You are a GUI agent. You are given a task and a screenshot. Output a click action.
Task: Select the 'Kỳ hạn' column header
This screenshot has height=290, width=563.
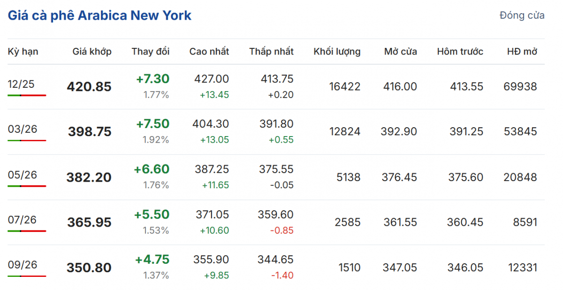pyautogui.click(x=23, y=52)
